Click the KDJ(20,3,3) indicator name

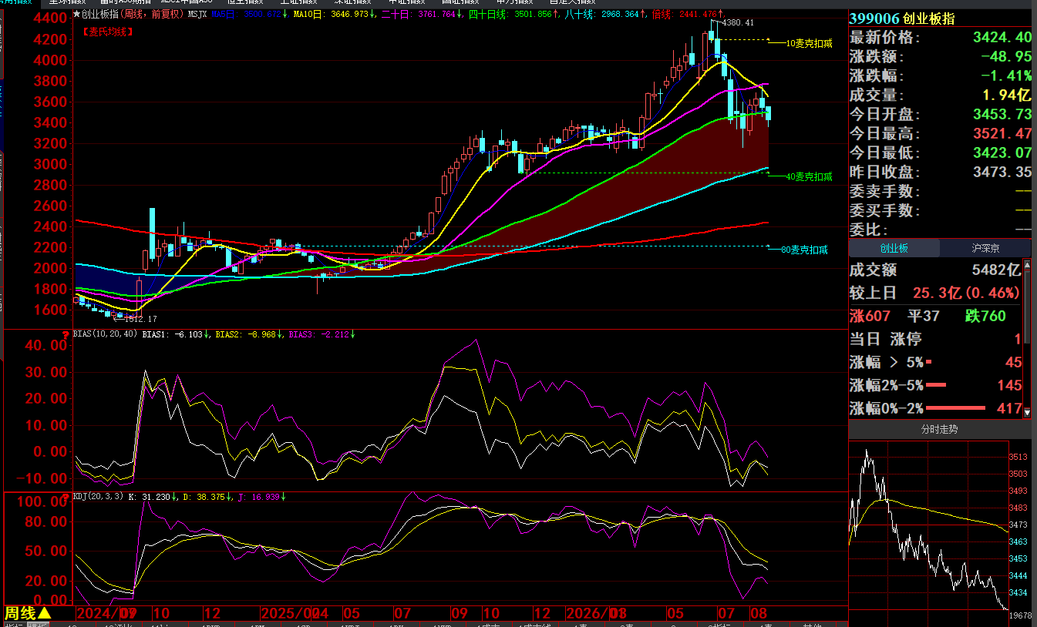pyautogui.click(x=98, y=497)
